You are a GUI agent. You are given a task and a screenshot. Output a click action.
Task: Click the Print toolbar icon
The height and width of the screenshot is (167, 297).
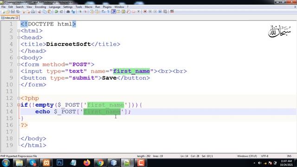pos(33,12)
